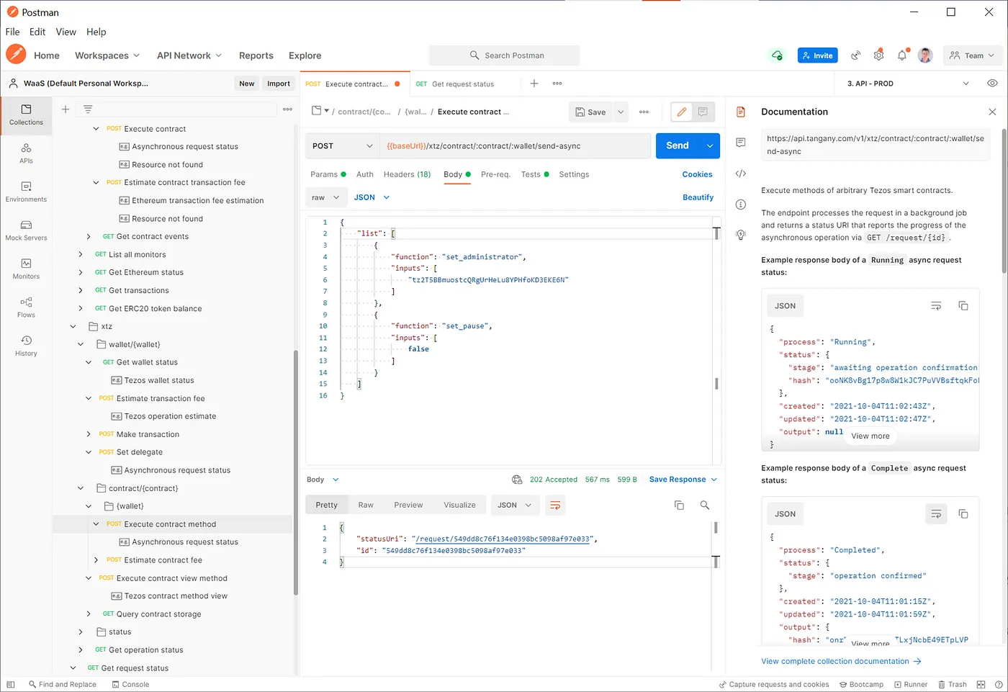Click the plus icon to create a collection
1008x692 pixels.
[x=66, y=109]
